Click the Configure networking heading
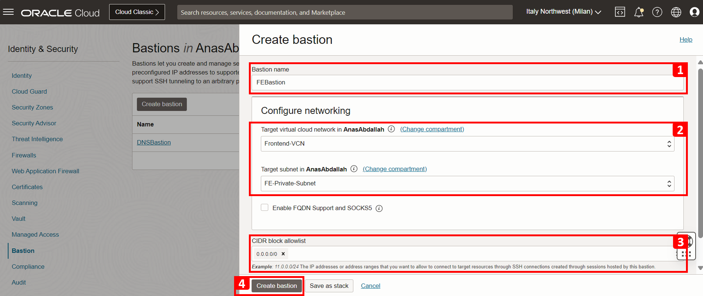The image size is (703, 296). tap(305, 111)
